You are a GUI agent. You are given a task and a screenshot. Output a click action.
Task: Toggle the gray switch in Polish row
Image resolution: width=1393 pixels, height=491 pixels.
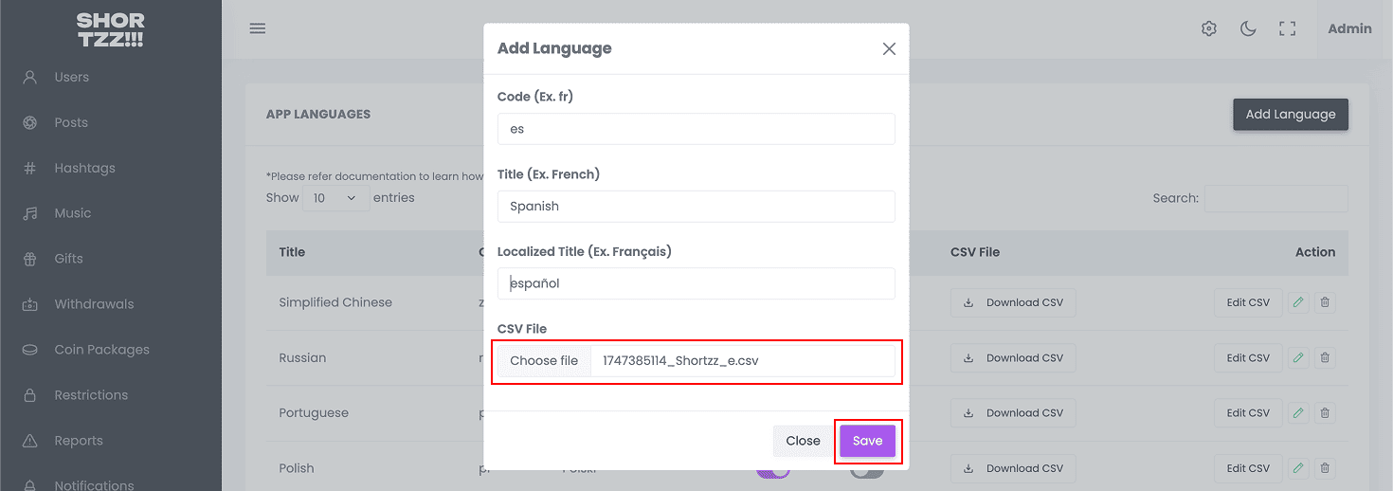pyautogui.click(x=867, y=471)
